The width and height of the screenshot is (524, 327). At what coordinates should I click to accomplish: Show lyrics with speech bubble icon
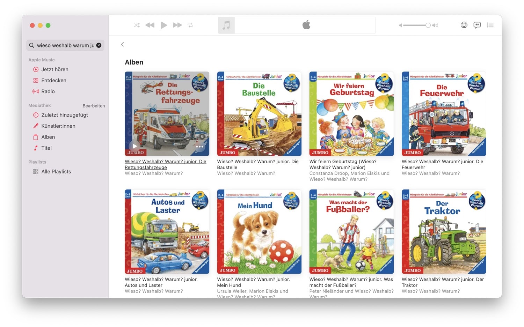477,25
